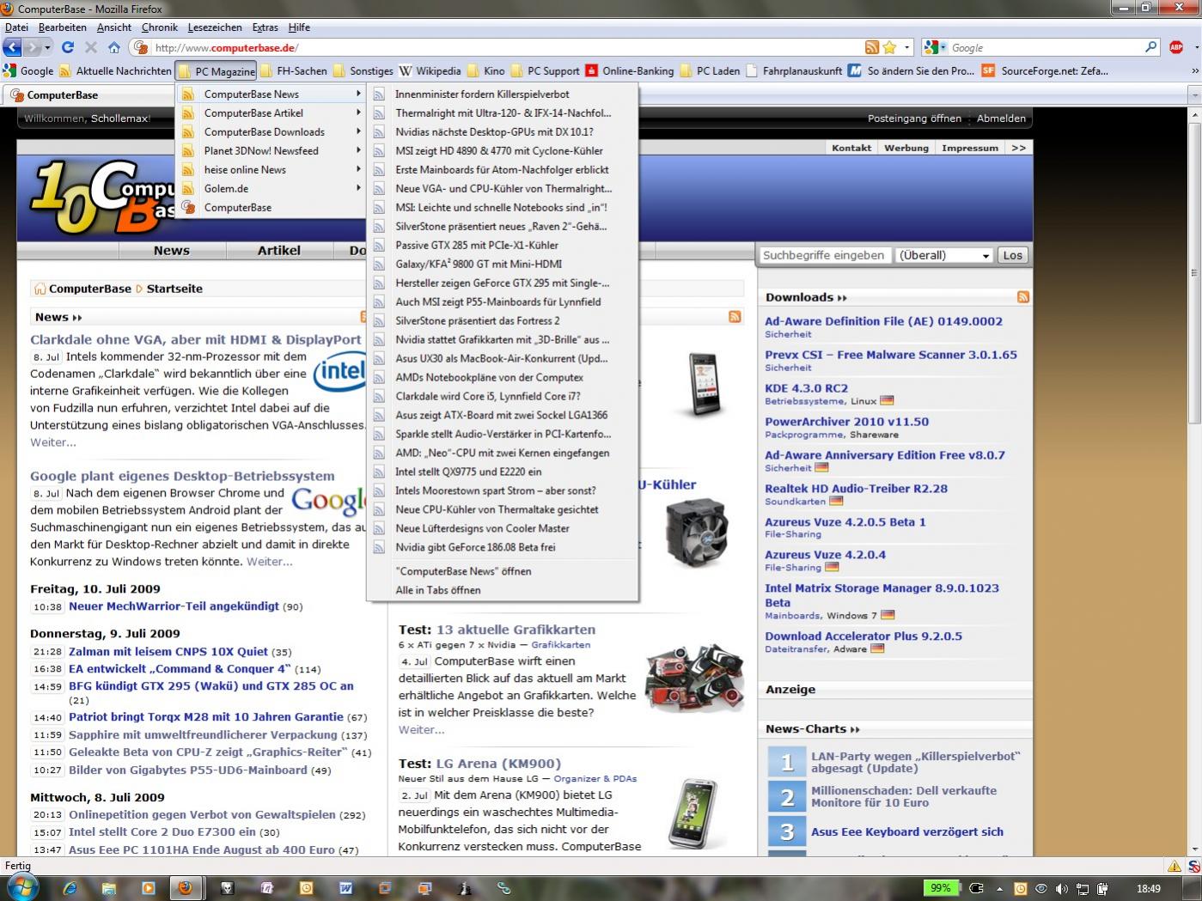Click the forward navigation arrow
1202x901 pixels.
coord(32,47)
